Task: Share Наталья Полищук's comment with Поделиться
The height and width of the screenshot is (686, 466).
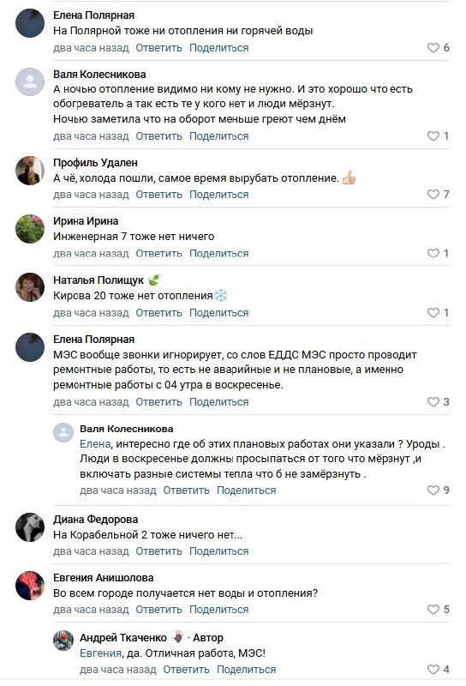Action: click(218, 313)
